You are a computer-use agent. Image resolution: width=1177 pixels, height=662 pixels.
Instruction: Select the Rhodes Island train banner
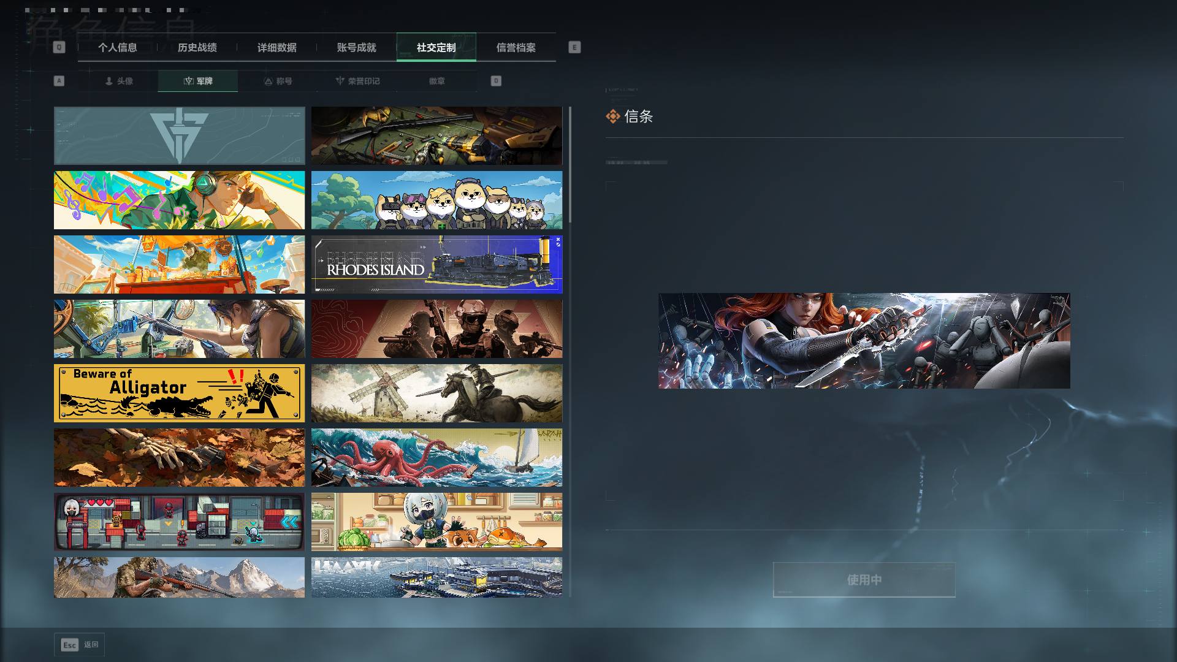click(x=436, y=264)
